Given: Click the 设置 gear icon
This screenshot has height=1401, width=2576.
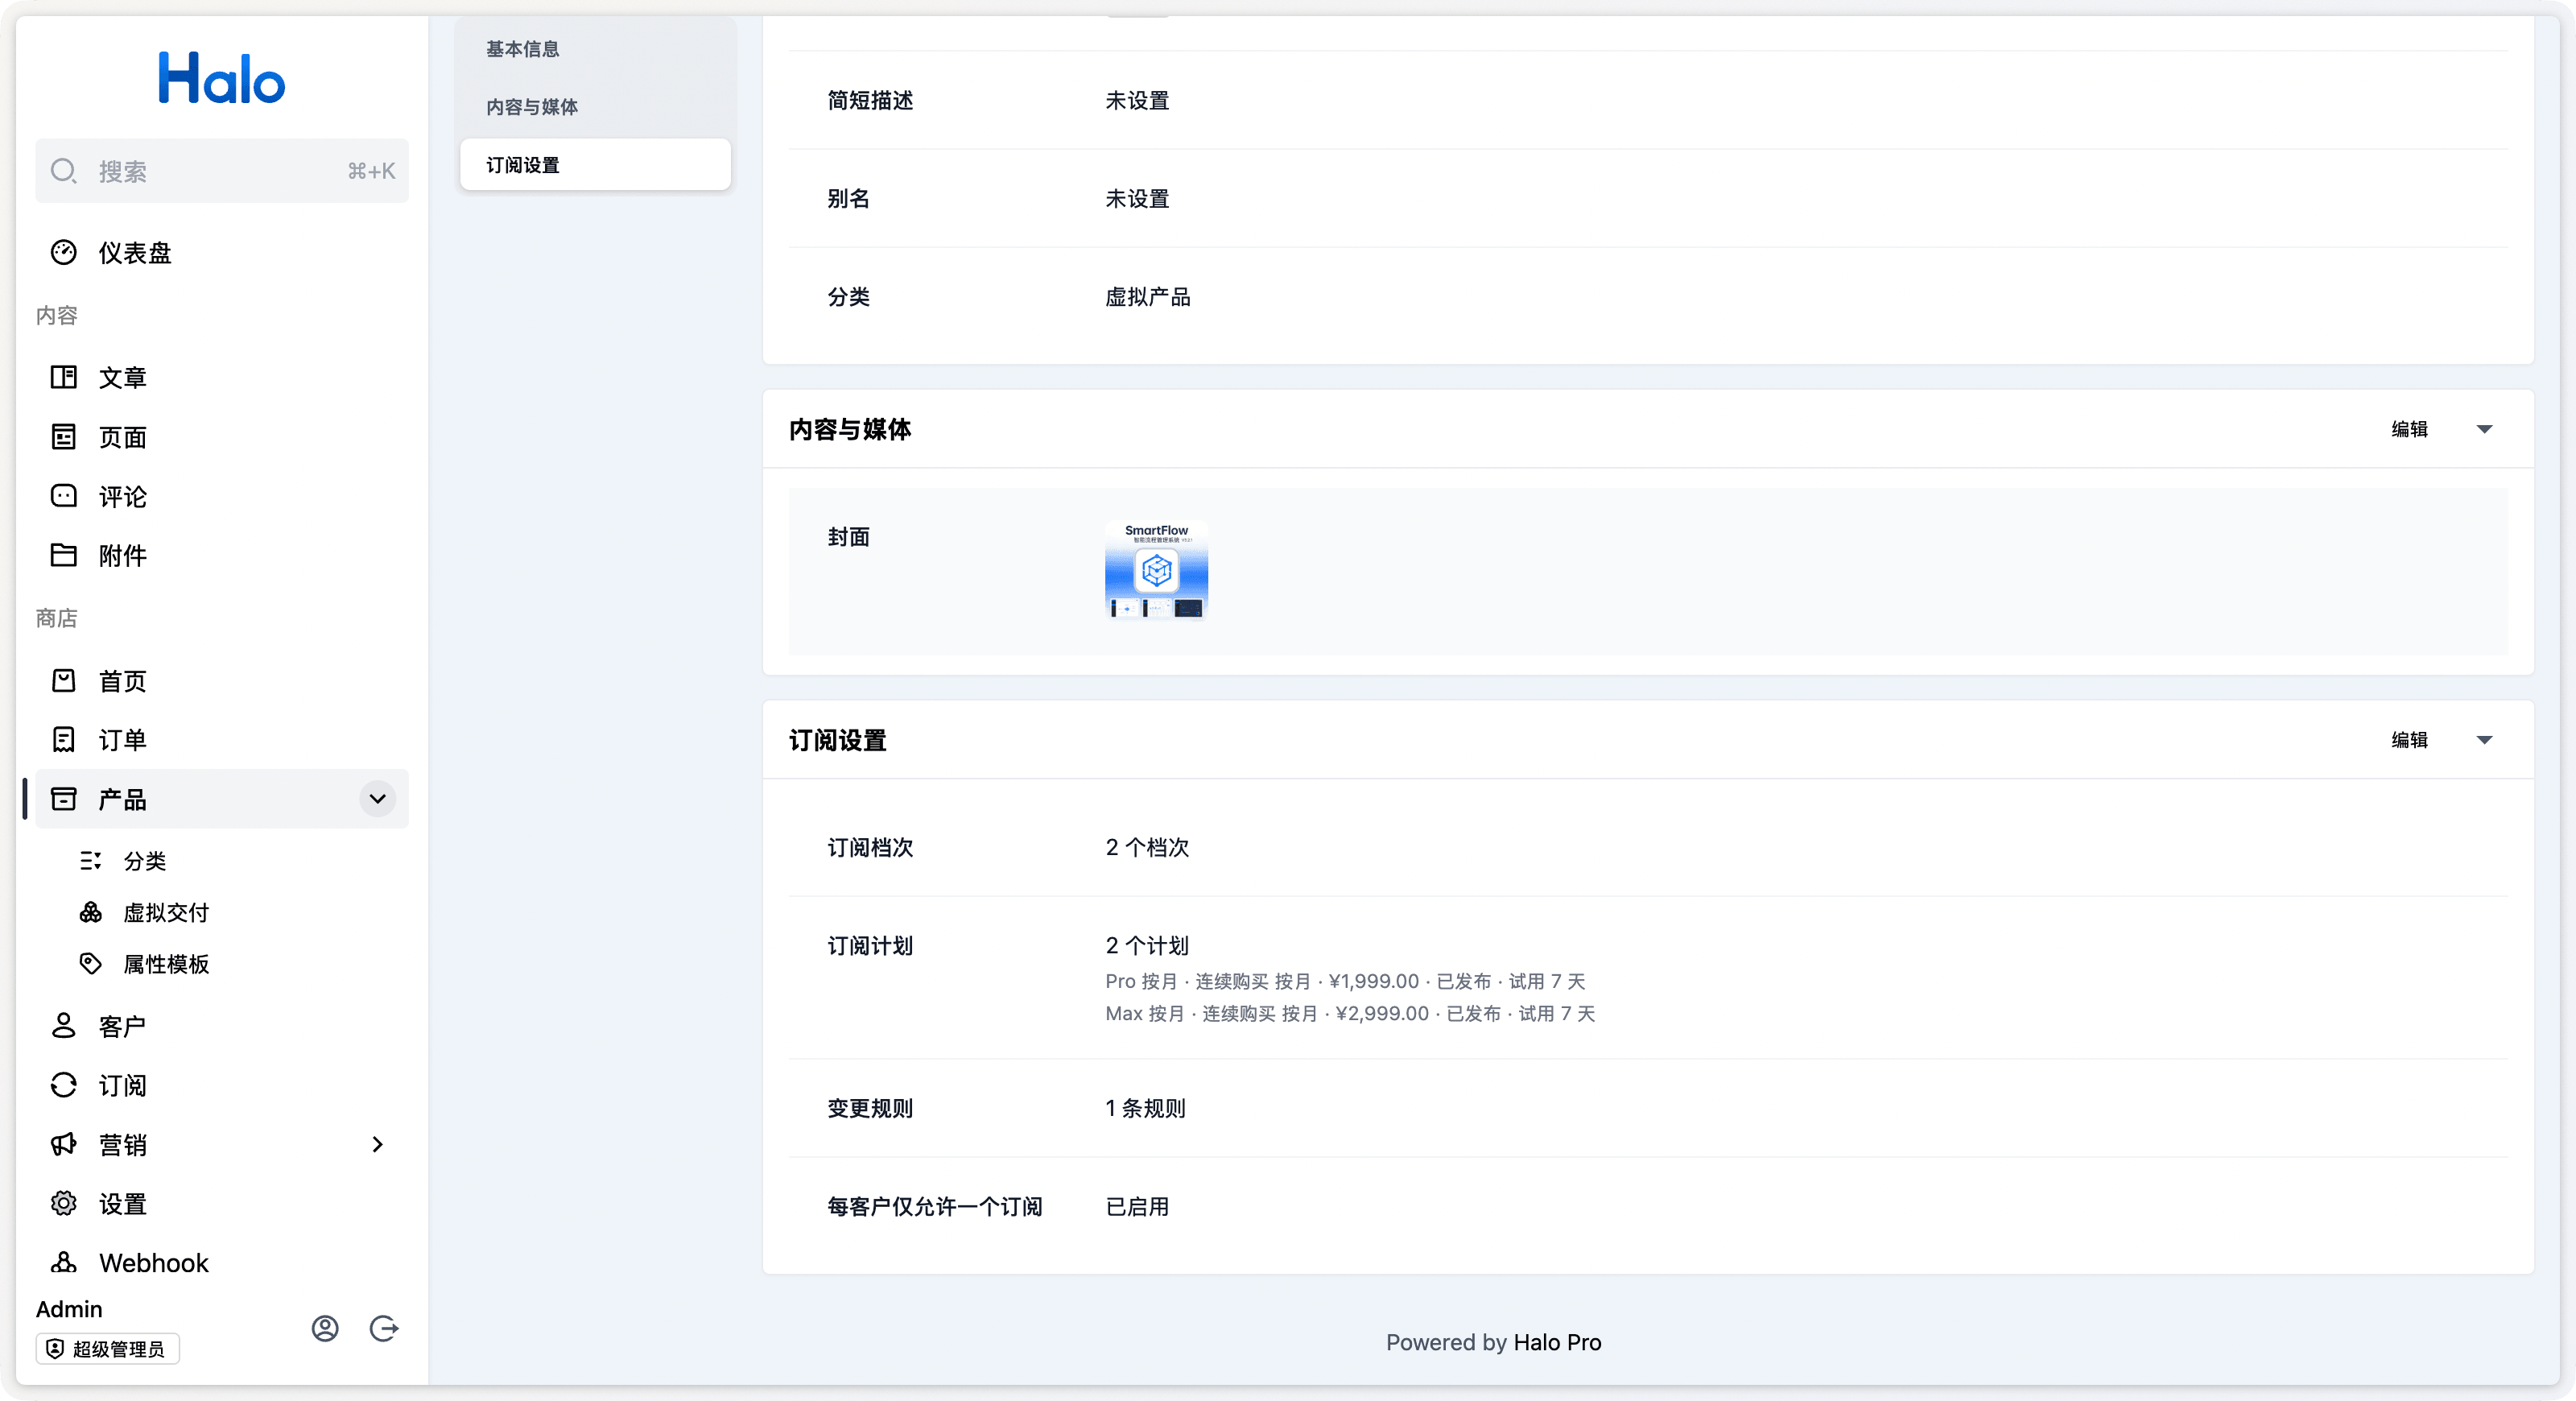Looking at the screenshot, I should [x=63, y=1203].
